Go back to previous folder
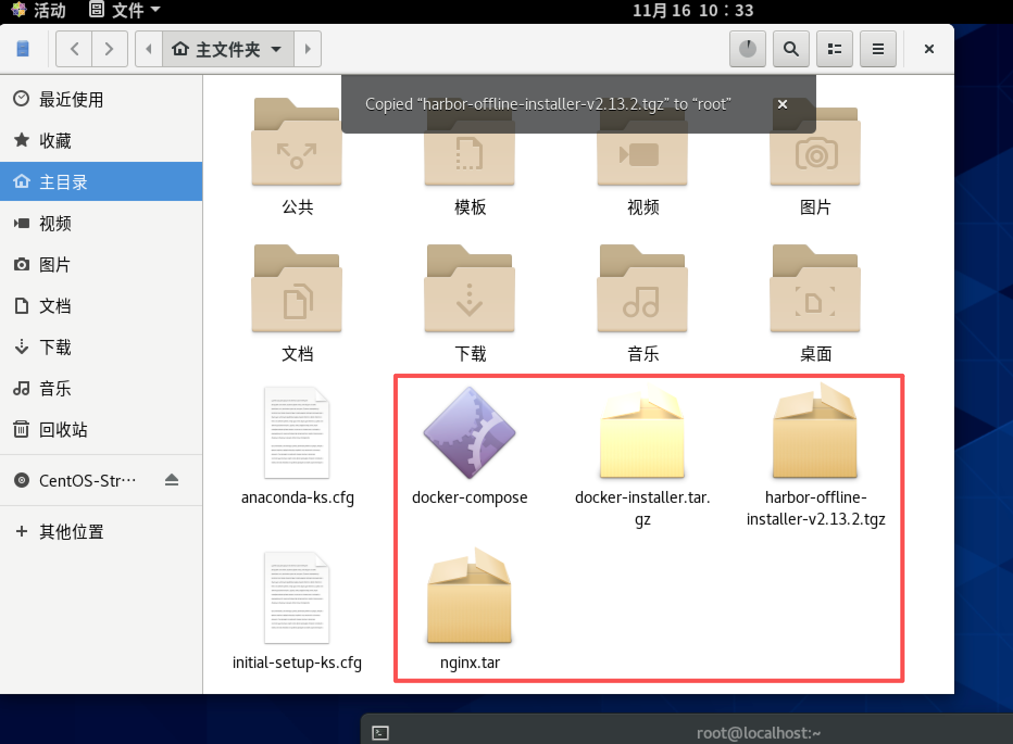The width and height of the screenshot is (1013, 744). 74,49
